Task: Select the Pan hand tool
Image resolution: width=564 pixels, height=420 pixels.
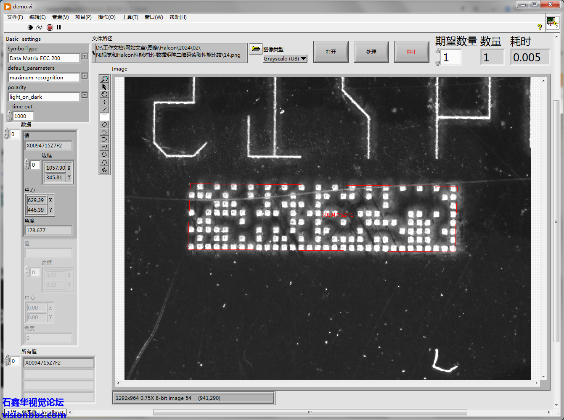Action: [104, 94]
